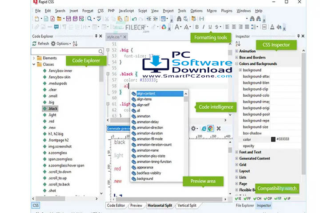Open the Format menu
320x213 pixels.
(x=88, y=11)
